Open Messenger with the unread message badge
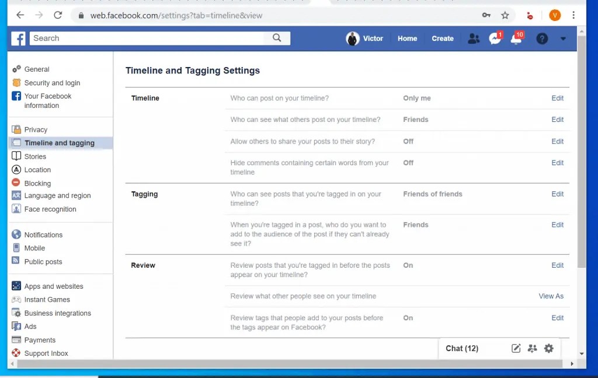This screenshot has height=378, width=598. [x=495, y=38]
